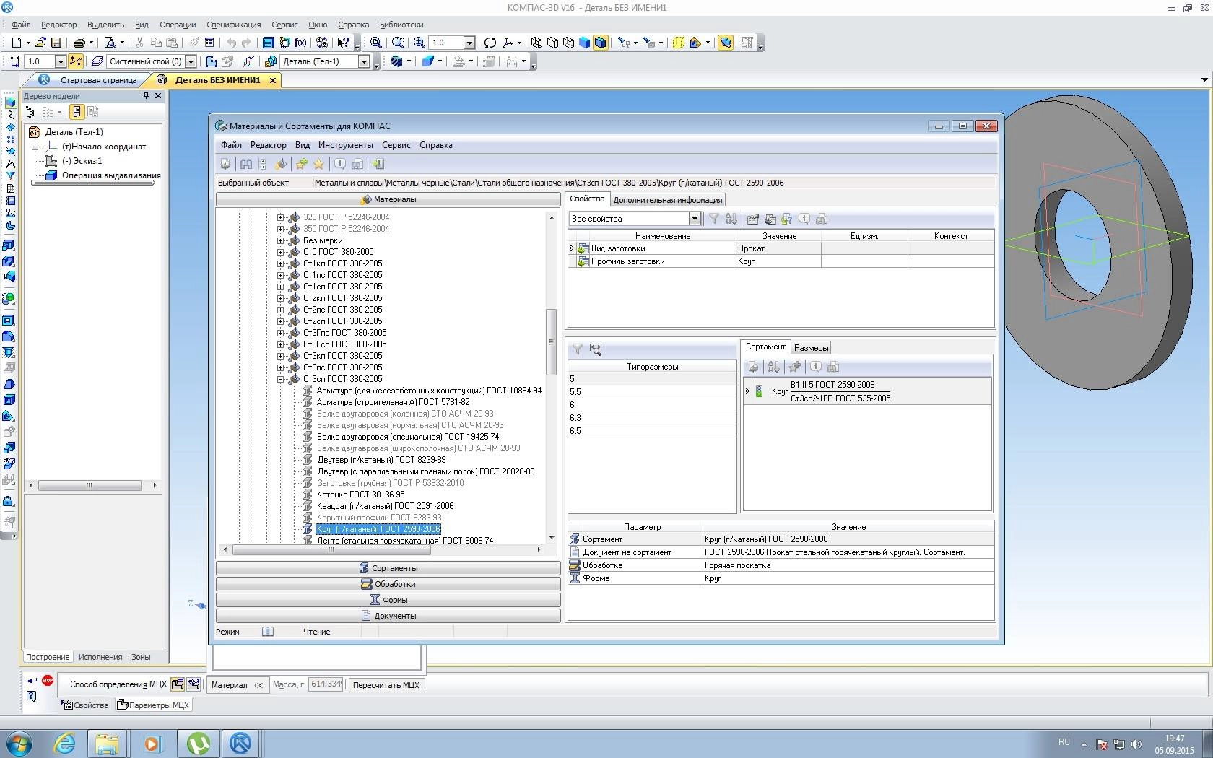Click the wireframe display cube icon
The height and width of the screenshot is (758, 1213).
[536, 43]
